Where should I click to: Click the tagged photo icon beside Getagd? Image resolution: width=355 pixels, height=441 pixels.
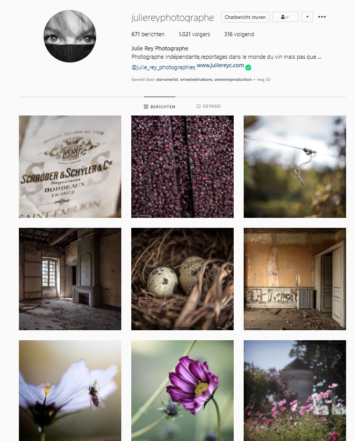pyautogui.click(x=199, y=106)
